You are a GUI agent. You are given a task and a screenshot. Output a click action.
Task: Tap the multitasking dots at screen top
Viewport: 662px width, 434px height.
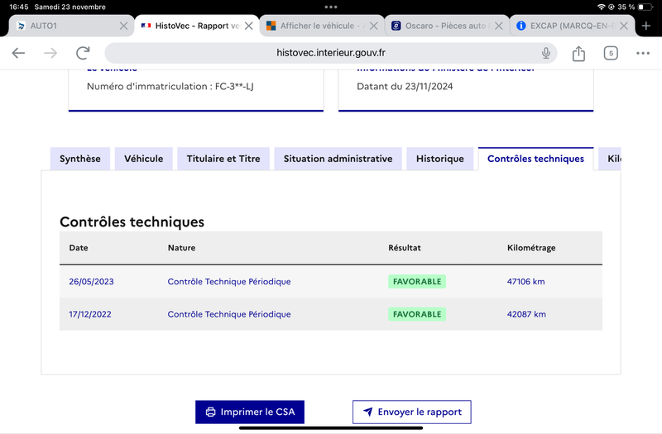click(x=331, y=7)
